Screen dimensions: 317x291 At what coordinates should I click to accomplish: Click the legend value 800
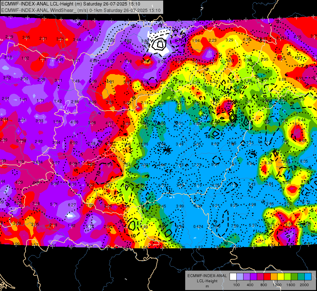(x=264, y=285)
